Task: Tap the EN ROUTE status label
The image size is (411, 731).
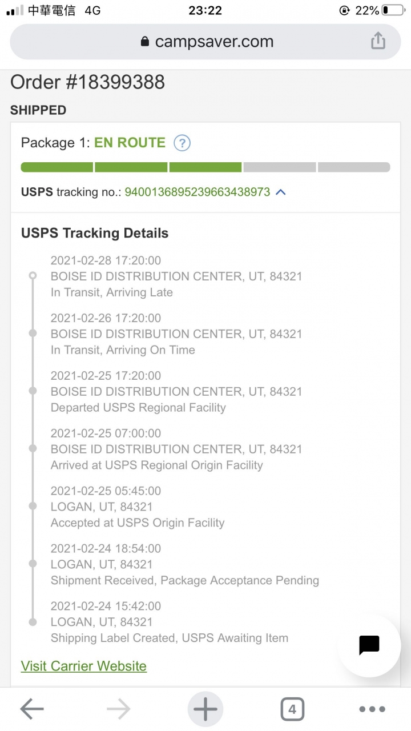Action: click(130, 143)
